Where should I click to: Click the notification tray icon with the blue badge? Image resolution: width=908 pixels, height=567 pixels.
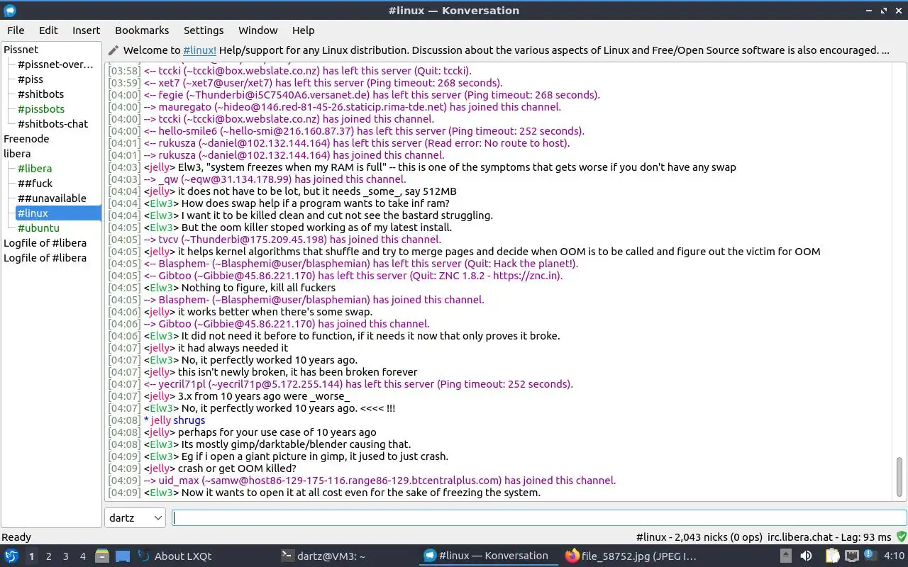tap(872, 556)
